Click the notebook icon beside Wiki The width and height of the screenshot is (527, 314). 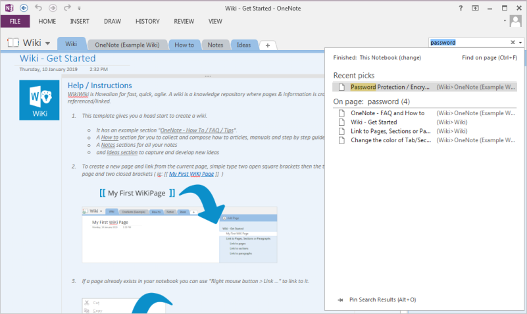coord(13,43)
